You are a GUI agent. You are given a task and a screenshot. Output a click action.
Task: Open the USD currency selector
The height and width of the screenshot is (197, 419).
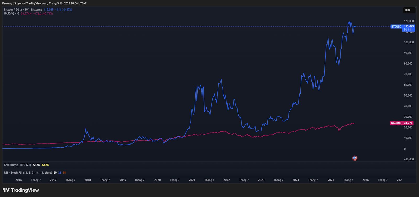pyautogui.click(x=409, y=10)
